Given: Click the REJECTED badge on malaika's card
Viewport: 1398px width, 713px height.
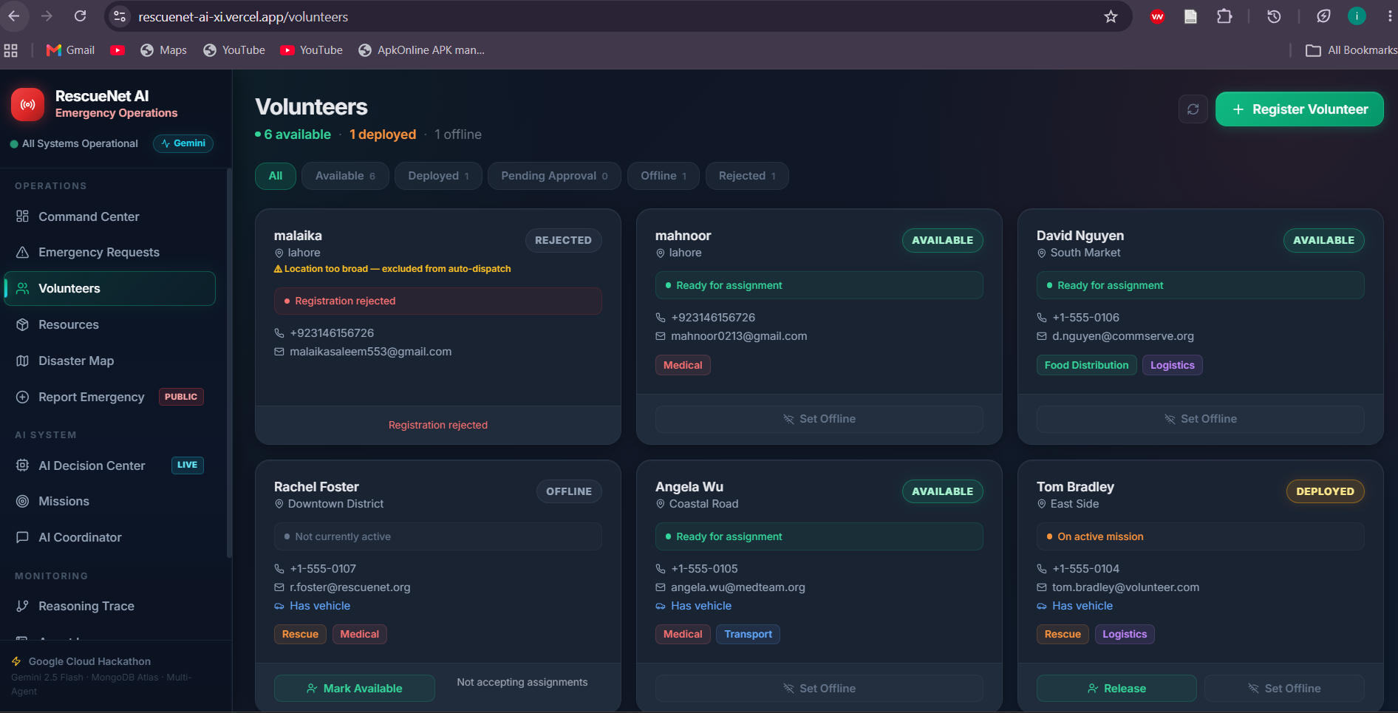Looking at the screenshot, I should click(x=563, y=240).
